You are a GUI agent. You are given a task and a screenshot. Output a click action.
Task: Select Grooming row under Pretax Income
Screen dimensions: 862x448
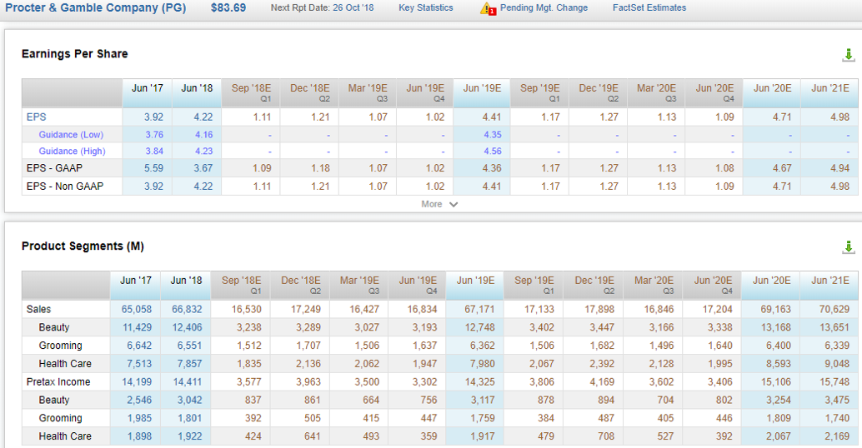point(61,418)
